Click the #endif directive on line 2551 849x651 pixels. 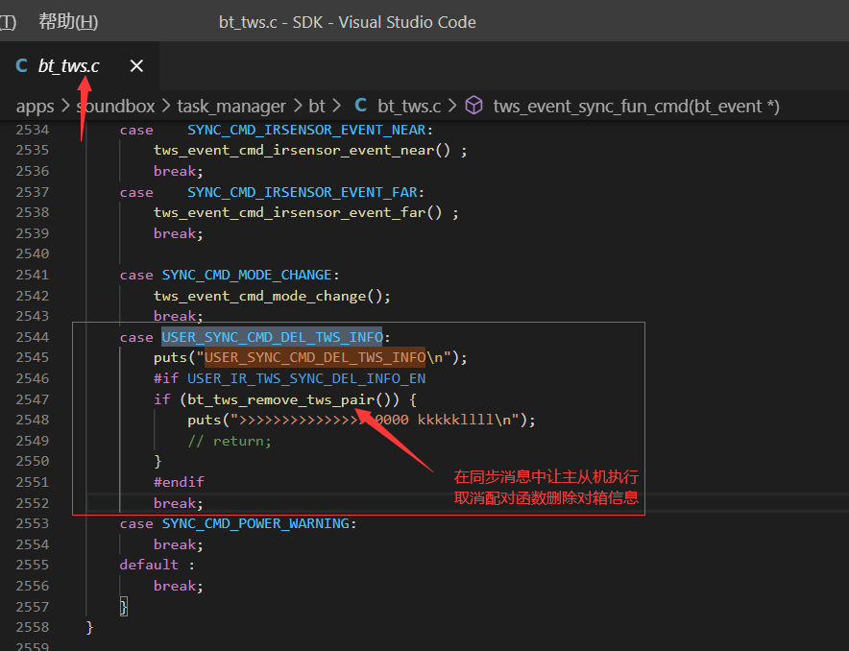tap(179, 482)
